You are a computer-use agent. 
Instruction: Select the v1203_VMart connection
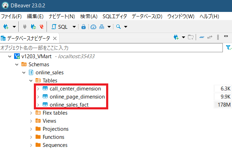[36, 56]
